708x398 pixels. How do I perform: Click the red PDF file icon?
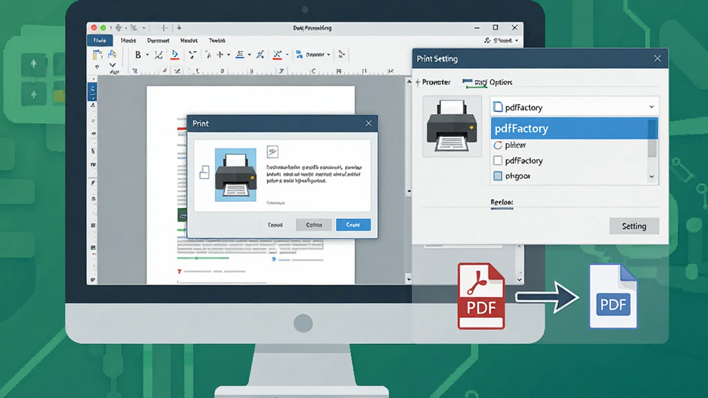481,296
